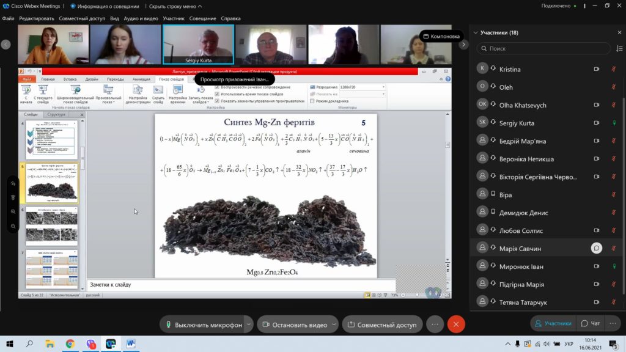The width and height of the screenshot is (626, 352).
Task: Switch to PowerPoint Анимация tab
Action: (x=141, y=79)
